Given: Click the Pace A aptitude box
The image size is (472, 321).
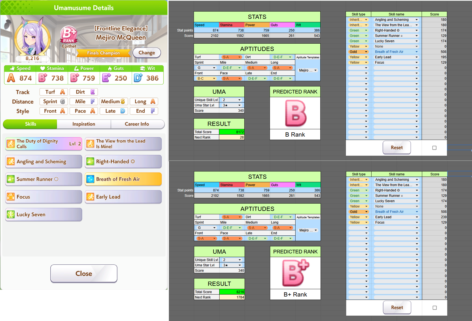Looking at the screenshot, I should click(84, 111).
